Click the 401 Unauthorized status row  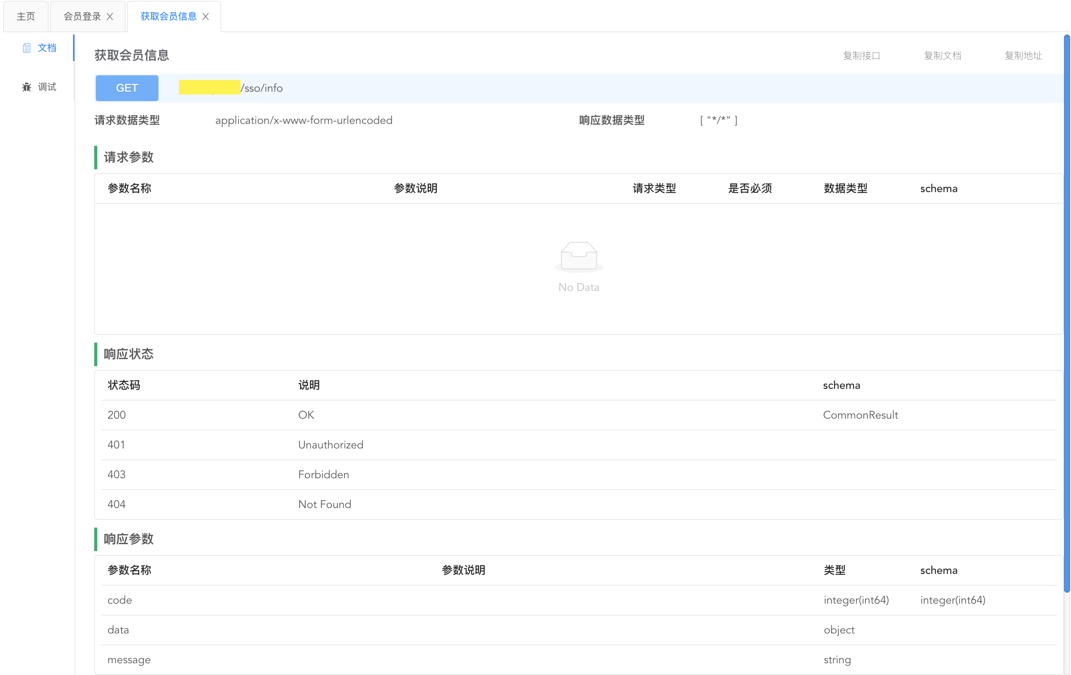tap(330, 445)
